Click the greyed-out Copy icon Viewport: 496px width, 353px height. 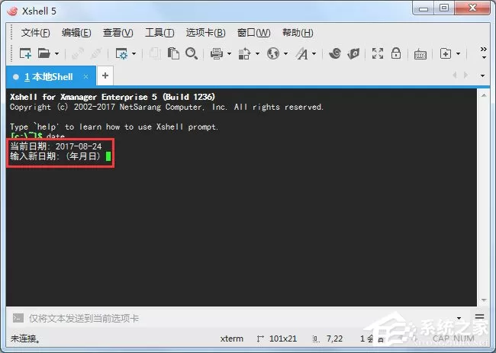point(155,53)
